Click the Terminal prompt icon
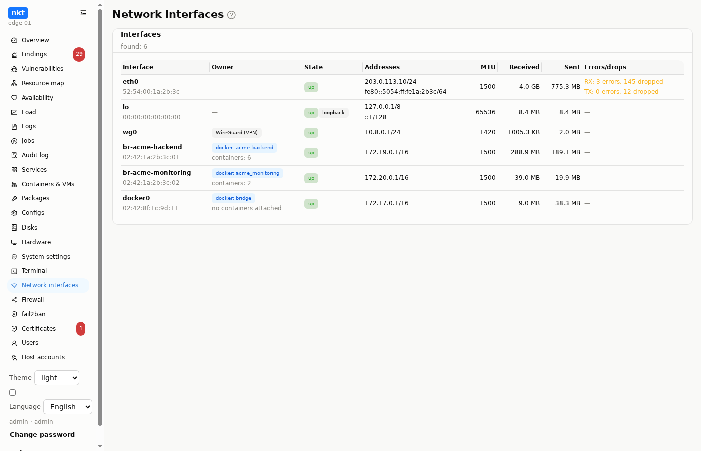 (14, 271)
